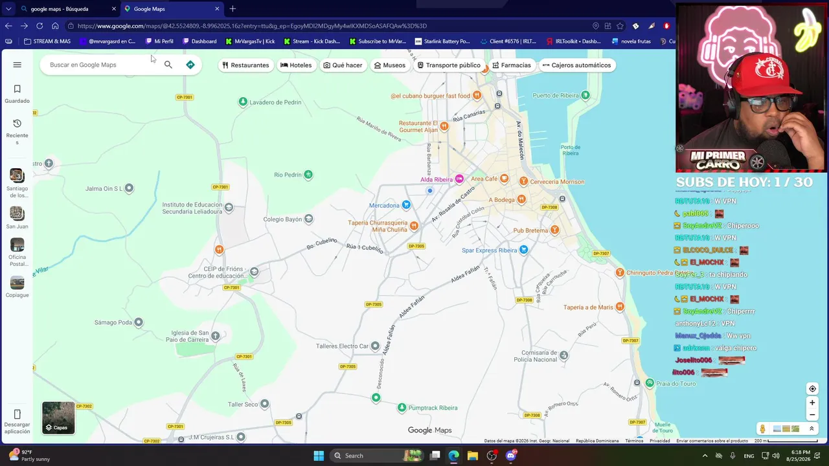The width and height of the screenshot is (829, 466).
Task: Select the Street View pegman
Action: pyautogui.click(x=763, y=428)
